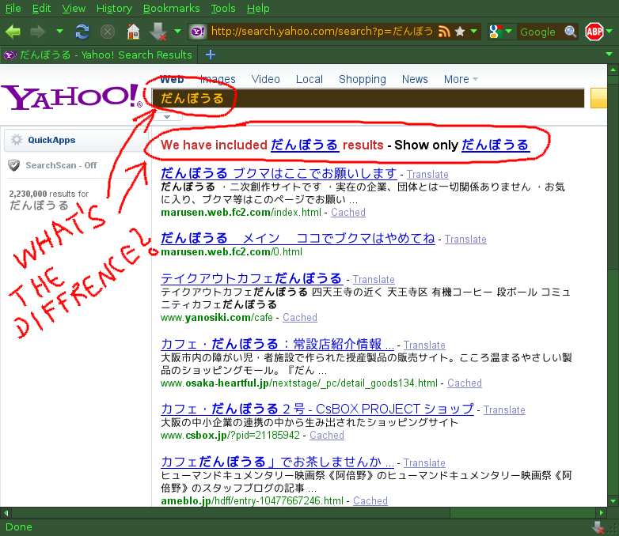Bookmark this page with the star icon
Image resolution: width=619 pixels, height=536 pixels.
460,32
